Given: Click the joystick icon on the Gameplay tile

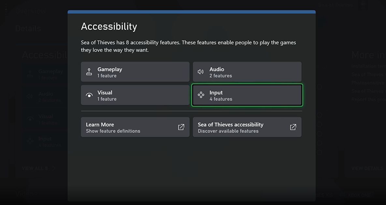Looking at the screenshot, I should click(89, 72).
